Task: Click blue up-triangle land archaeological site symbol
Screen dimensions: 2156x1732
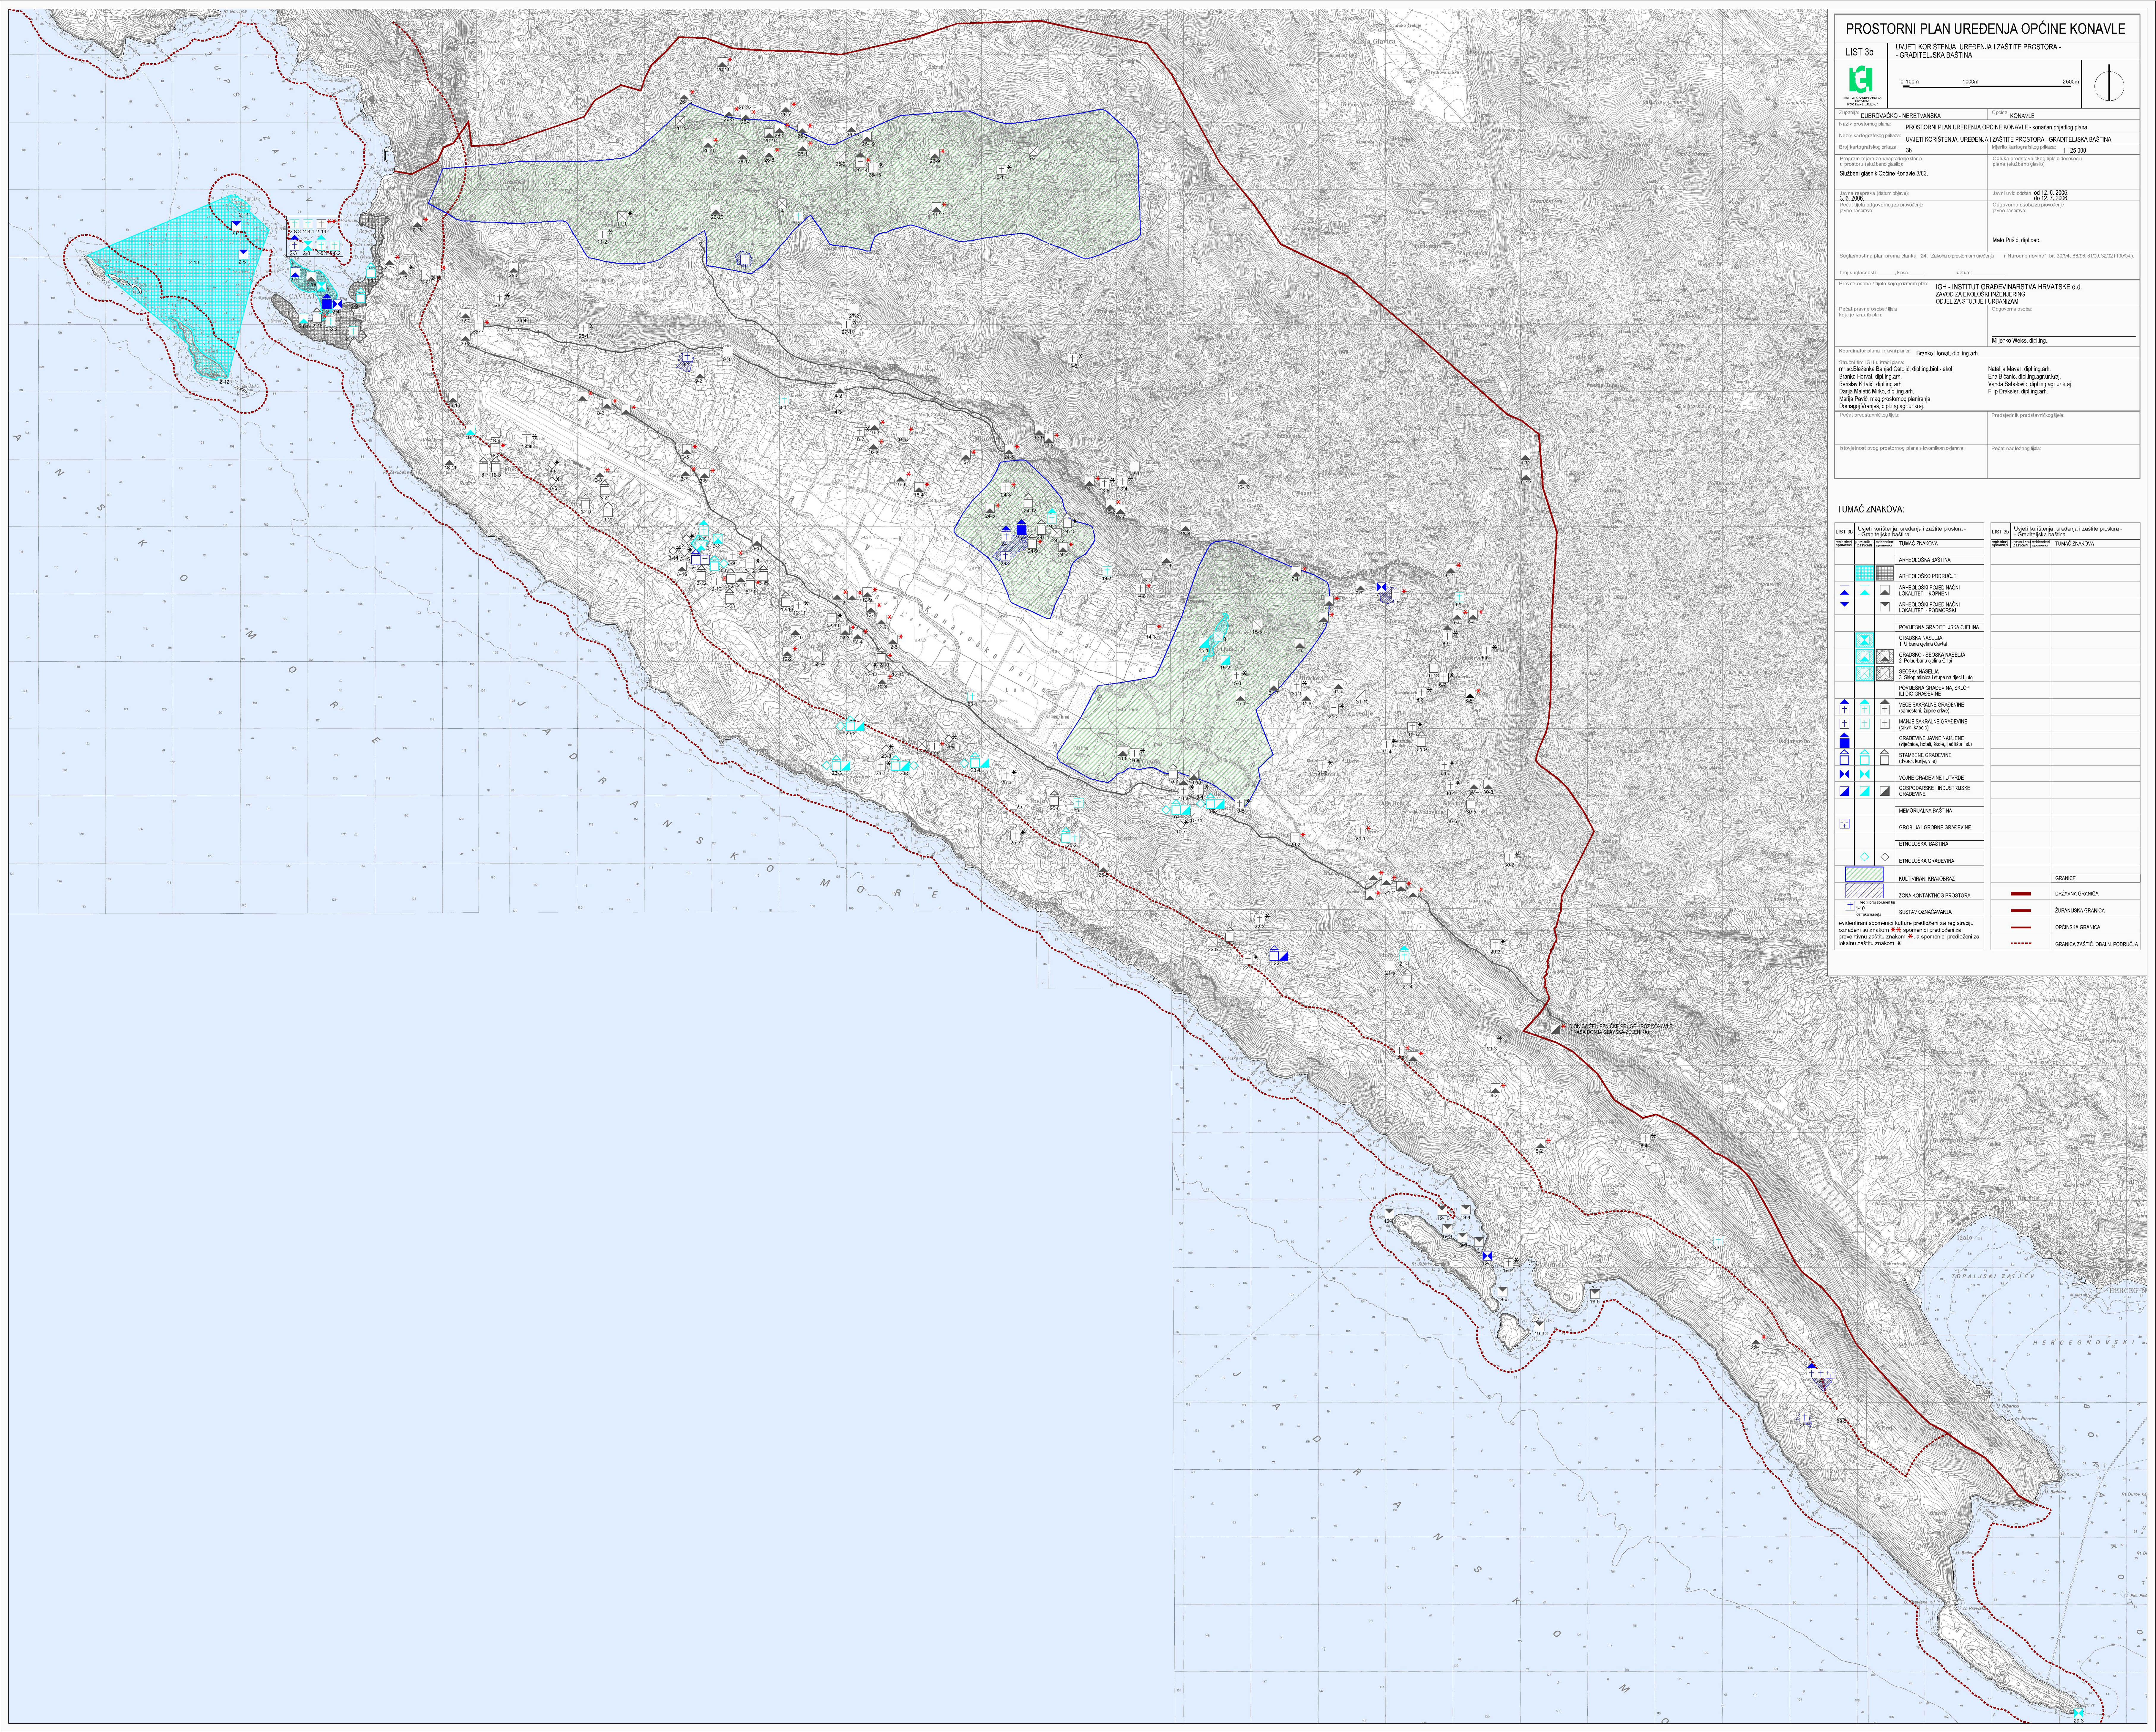Action: click(1845, 590)
